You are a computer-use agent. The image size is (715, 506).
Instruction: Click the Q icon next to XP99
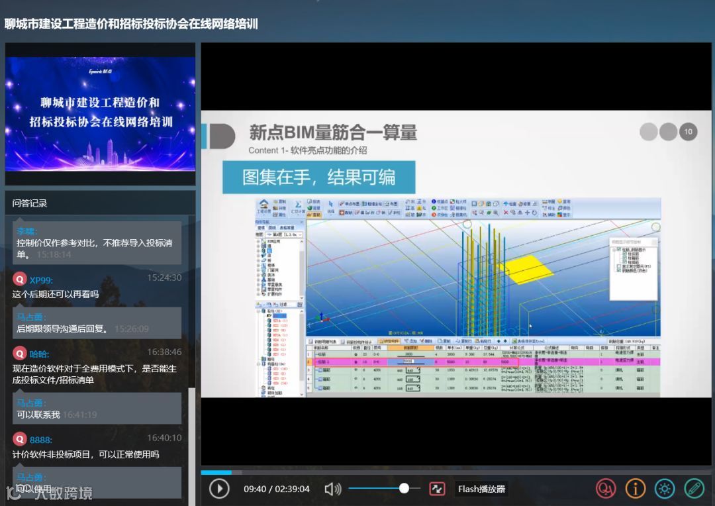coord(20,279)
